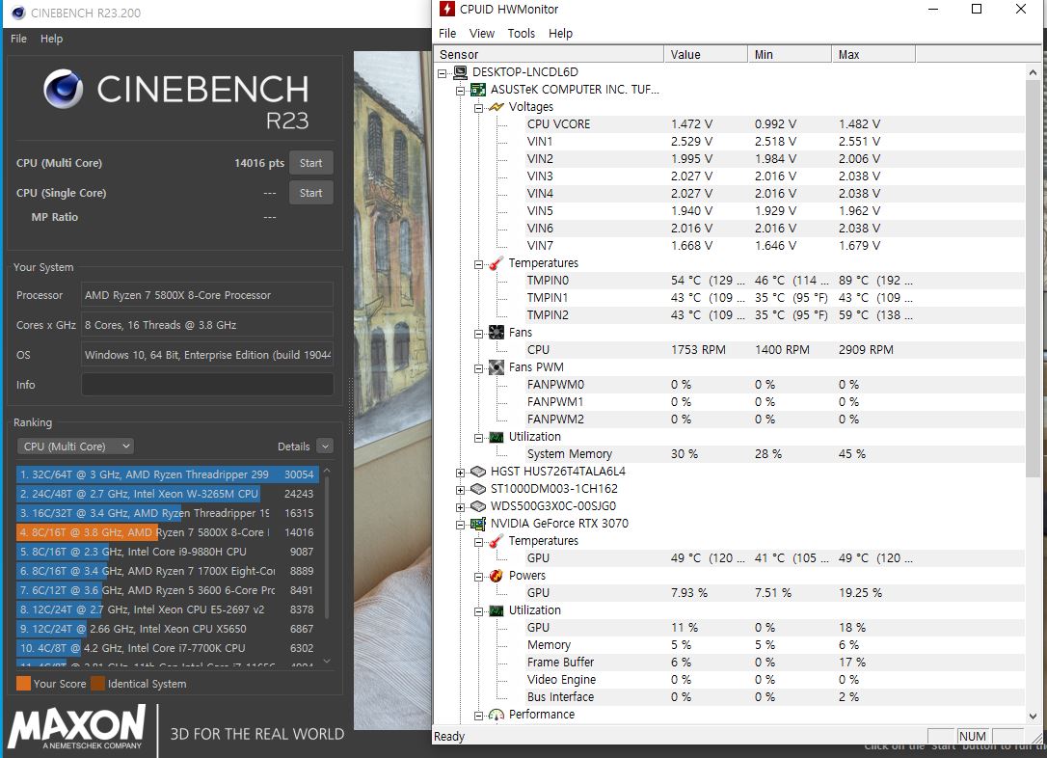Image resolution: width=1047 pixels, height=758 pixels.
Task: Click the Cinebench sphere logo icon
Action: (64, 89)
